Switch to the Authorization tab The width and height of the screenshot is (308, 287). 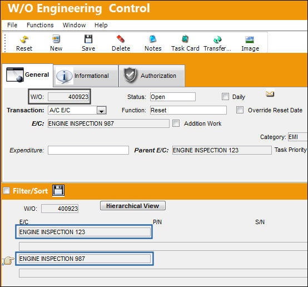coord(152,76)
